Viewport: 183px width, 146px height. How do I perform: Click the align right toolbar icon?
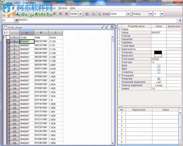point(66,14)
